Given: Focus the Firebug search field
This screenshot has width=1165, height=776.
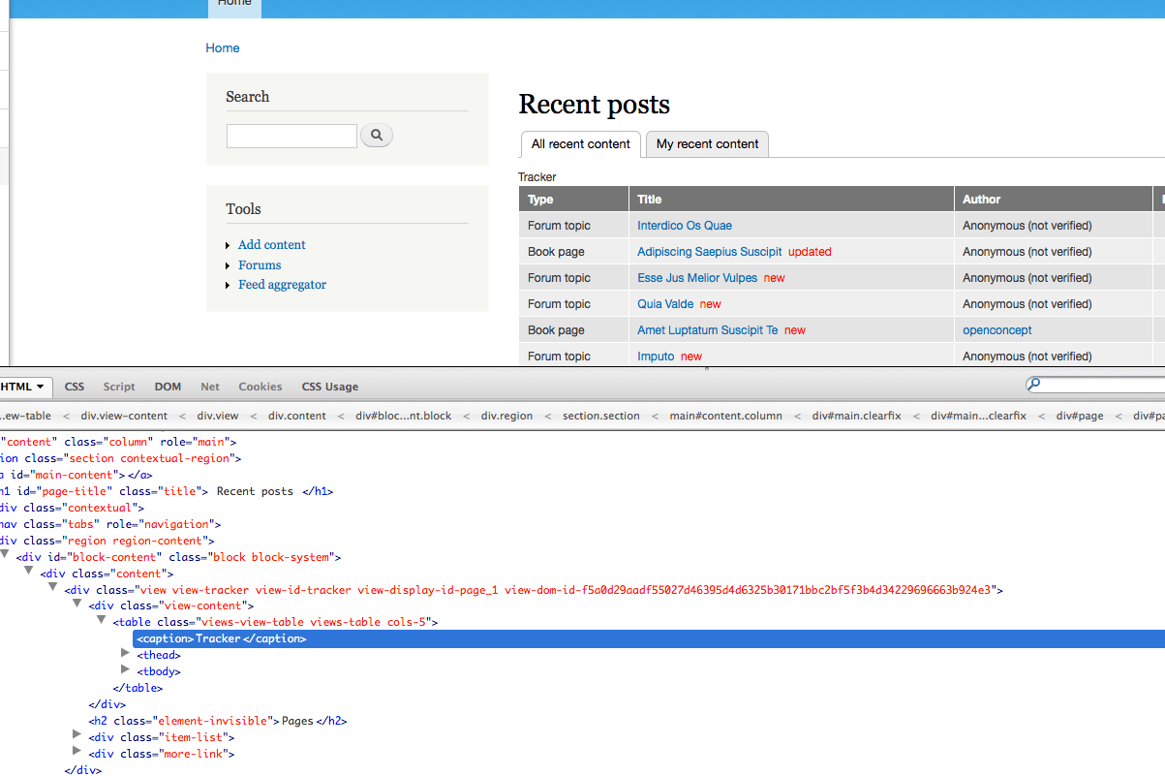Looking at the screenshot, I should [1102, 385].
